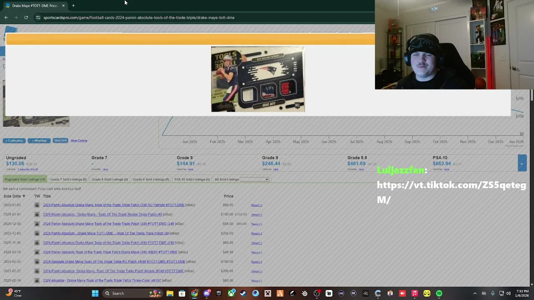
Task: Click the enlarged Drake Maye card image
Action: [258, 79]
